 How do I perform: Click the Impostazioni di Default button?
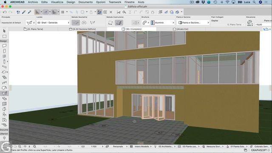click(11, 23)
